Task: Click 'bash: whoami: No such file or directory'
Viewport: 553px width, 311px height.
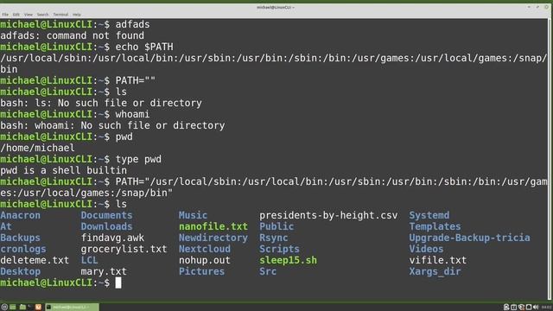Action: (x=112, y=125)
